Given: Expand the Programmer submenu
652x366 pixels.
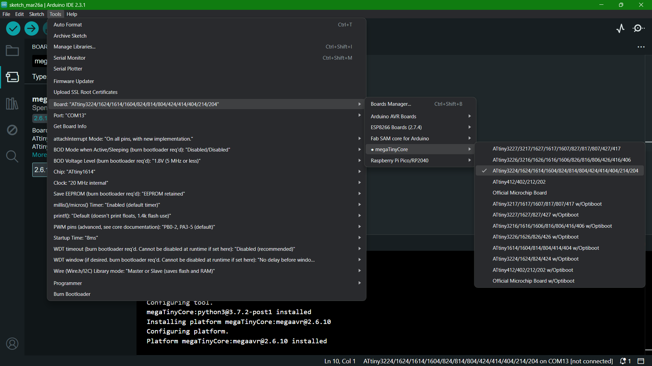Looking at the screenshot, I should click(206, 283).
